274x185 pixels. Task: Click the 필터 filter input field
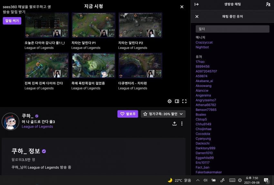[x=232, y=29]
